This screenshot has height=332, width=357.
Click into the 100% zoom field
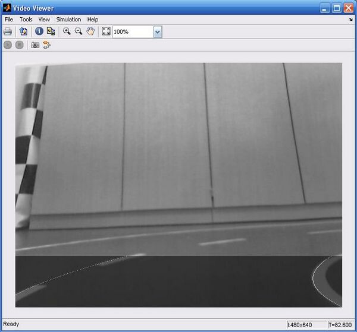click(x=132, y=32)
